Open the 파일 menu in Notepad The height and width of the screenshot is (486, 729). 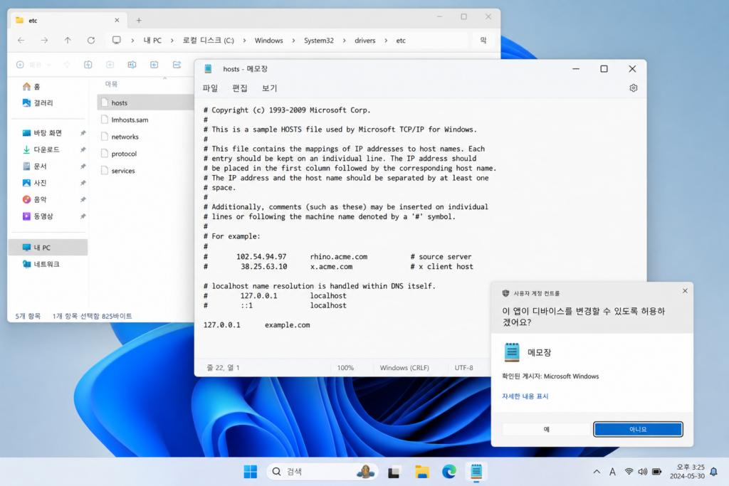[210, 88]
